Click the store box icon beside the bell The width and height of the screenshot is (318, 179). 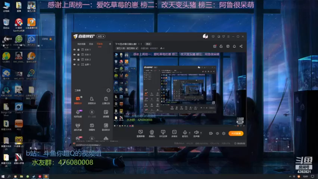tap(228, 46)
